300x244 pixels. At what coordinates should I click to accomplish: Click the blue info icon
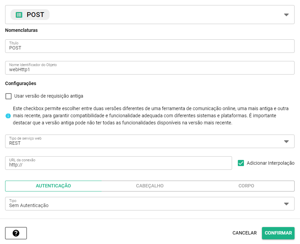tap(8, 116)
